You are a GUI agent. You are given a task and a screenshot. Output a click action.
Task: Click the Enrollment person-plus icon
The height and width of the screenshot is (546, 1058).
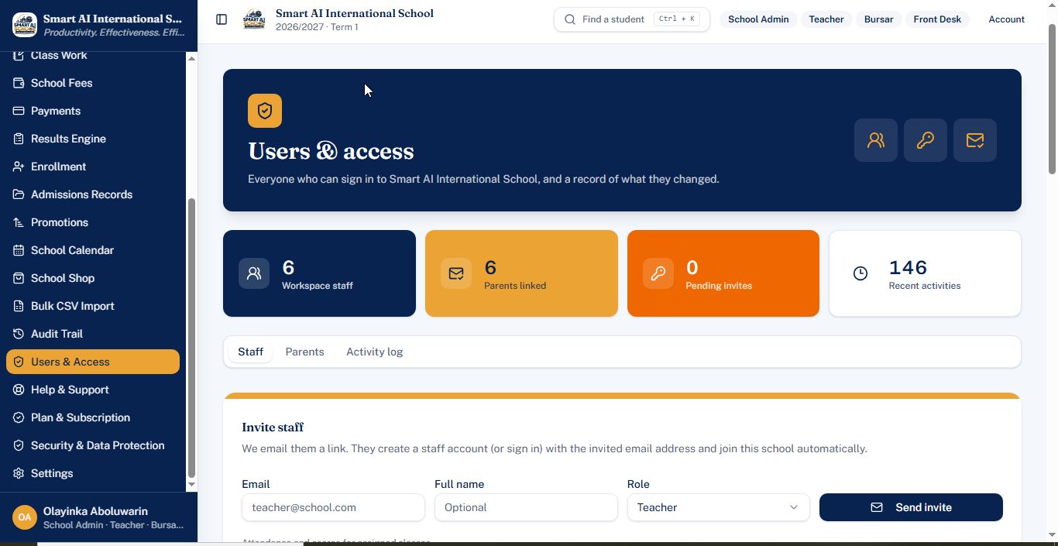[x=19, y=167]
